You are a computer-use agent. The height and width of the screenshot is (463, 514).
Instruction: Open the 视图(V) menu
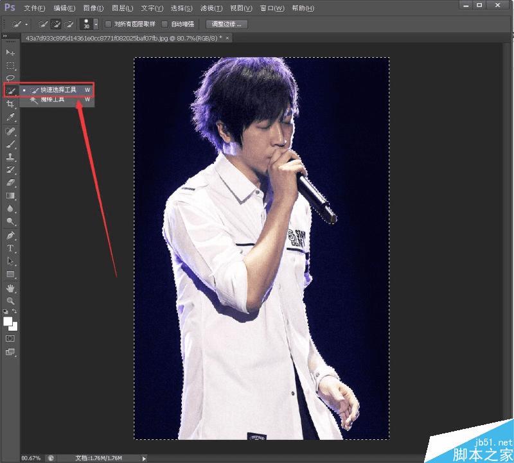tap(241, 8)
